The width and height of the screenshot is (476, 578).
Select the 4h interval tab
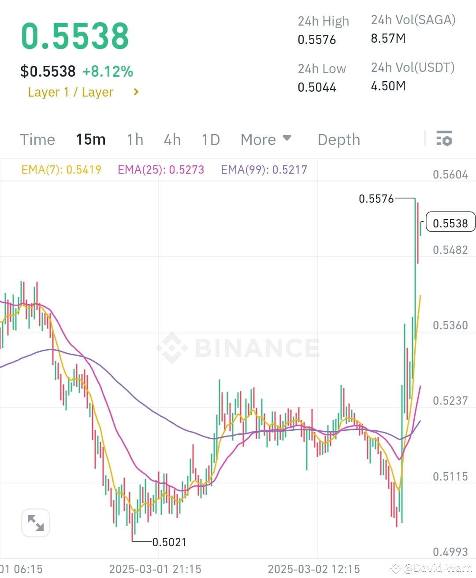tap(172, 139)
